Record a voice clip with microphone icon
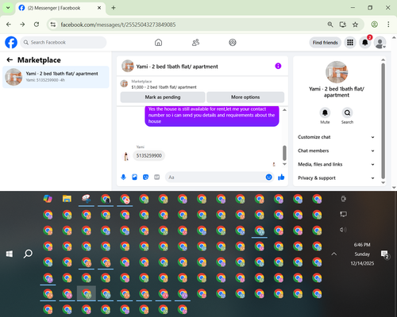The image size is (397, 317). pyautogui.click(x=123, y=177)
